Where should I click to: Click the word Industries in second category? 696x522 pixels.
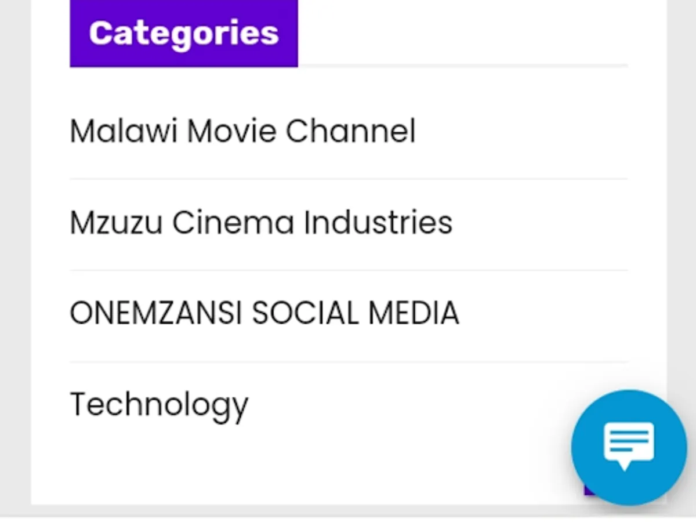[378, 223]
